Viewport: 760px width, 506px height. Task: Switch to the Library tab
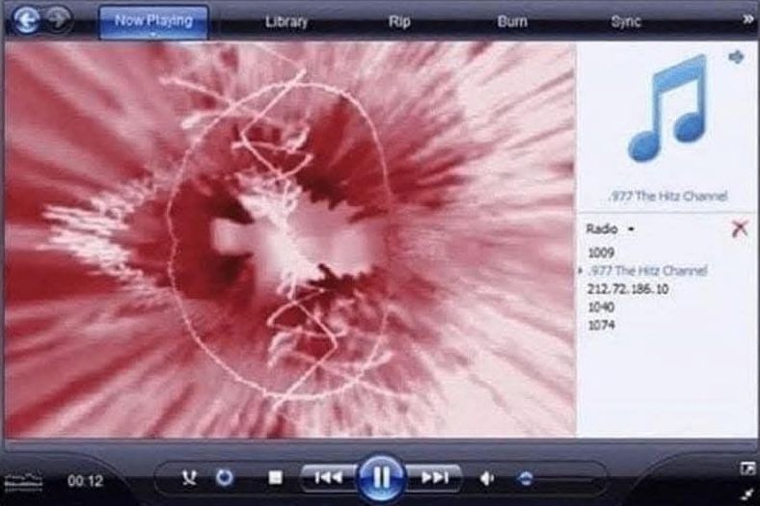coord(286,22)
